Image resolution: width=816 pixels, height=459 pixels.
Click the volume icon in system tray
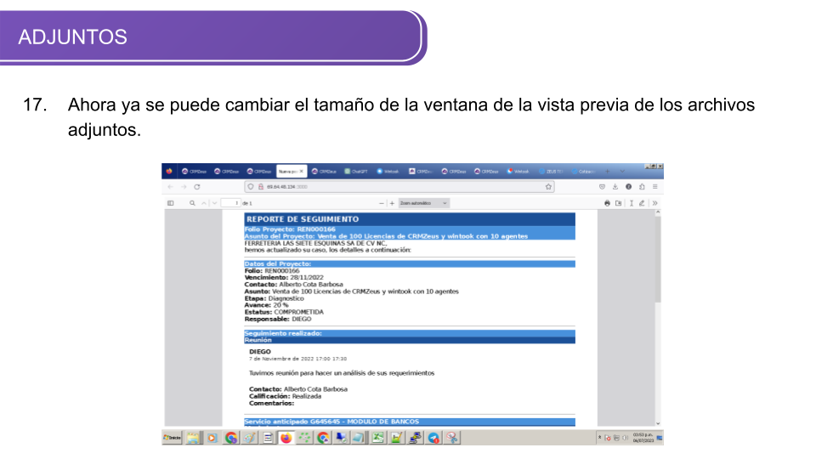[625, 439]
